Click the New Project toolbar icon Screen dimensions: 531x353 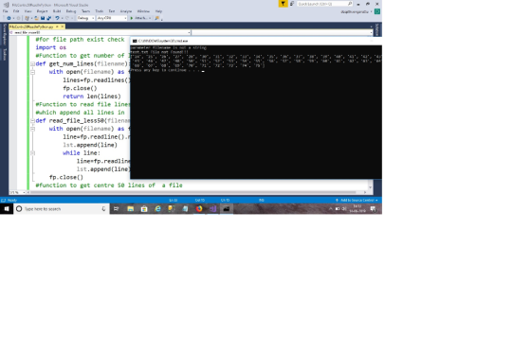tap(27, 18)
